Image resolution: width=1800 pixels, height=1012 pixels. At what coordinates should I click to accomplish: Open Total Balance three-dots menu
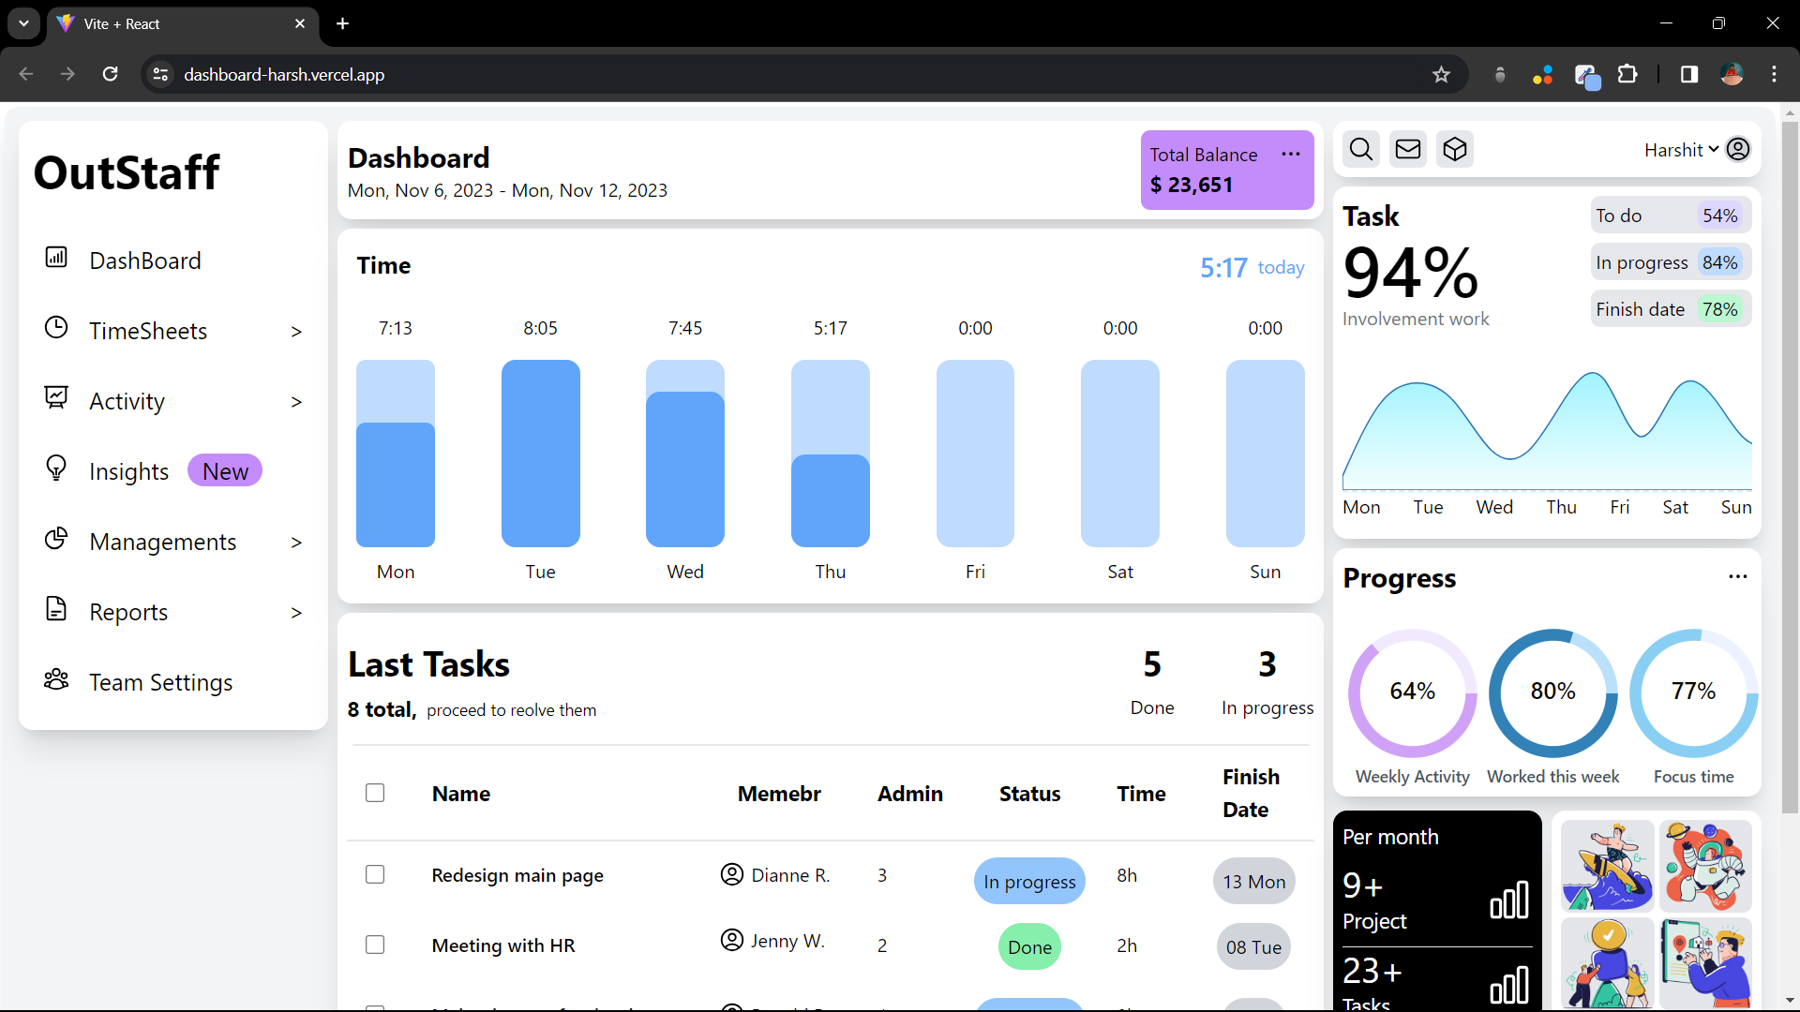click(x=1291, y=155)
